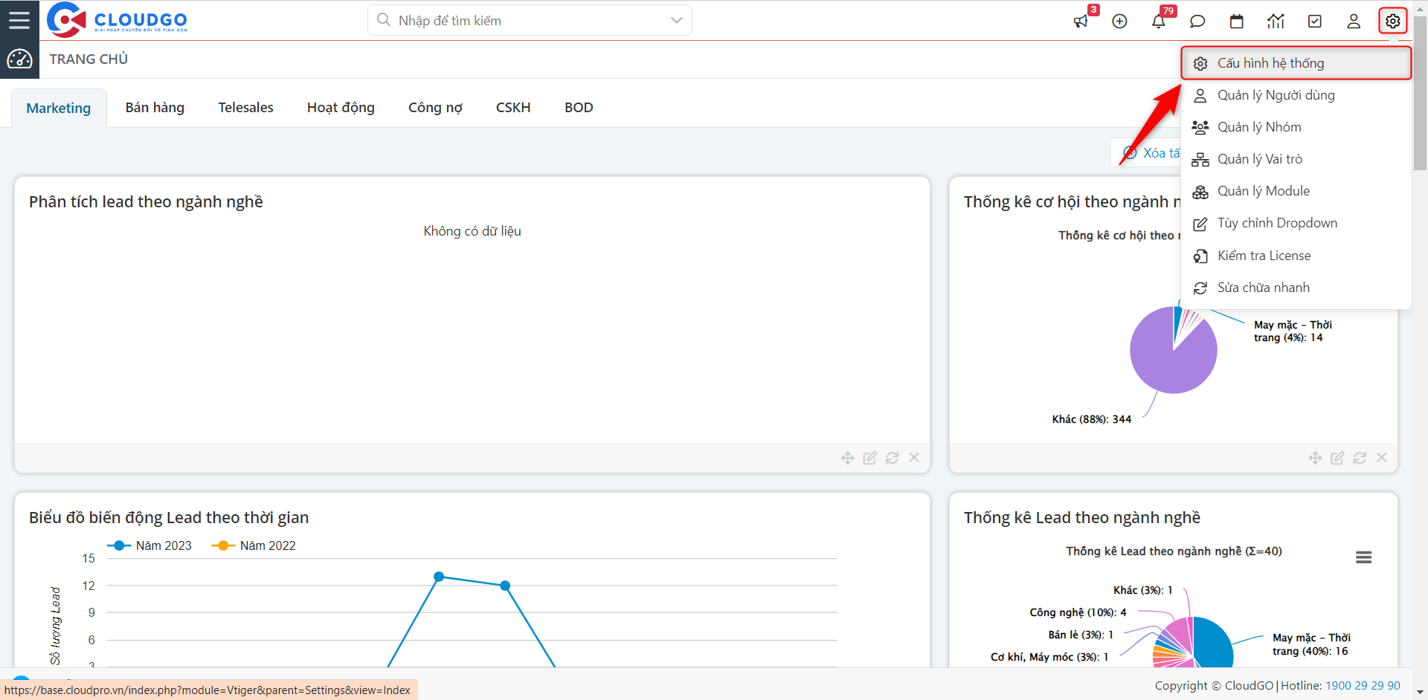Open the quick create plus icon
The height and width of the screenshot is (700, 1428).
(1119, 21)
